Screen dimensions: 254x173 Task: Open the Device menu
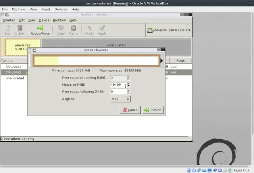(44, 20)
